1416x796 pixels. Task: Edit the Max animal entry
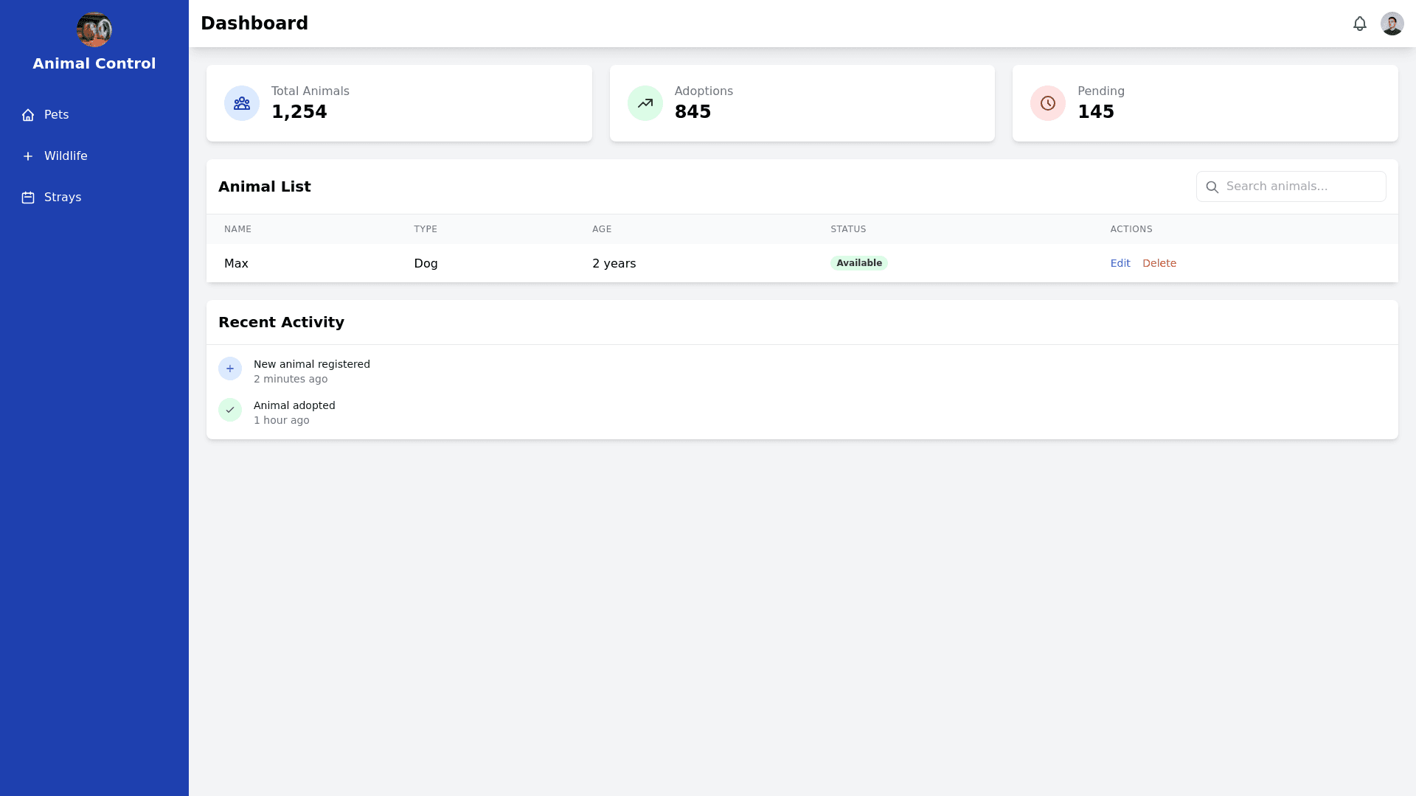pos(1120,263)
